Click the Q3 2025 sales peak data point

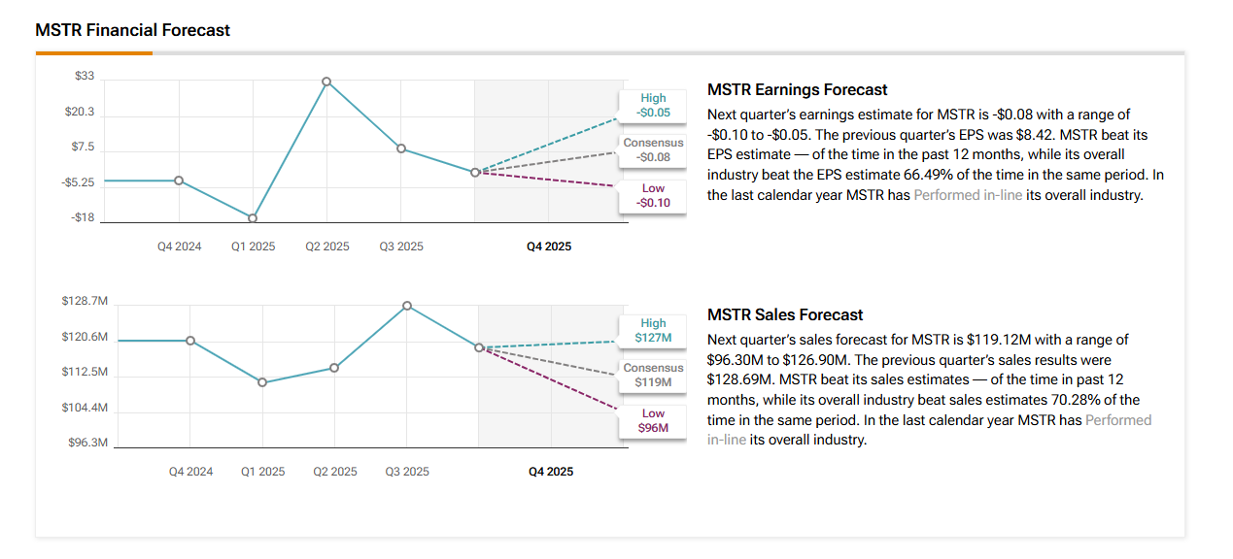pyautogui.click(x=407, y=306)
